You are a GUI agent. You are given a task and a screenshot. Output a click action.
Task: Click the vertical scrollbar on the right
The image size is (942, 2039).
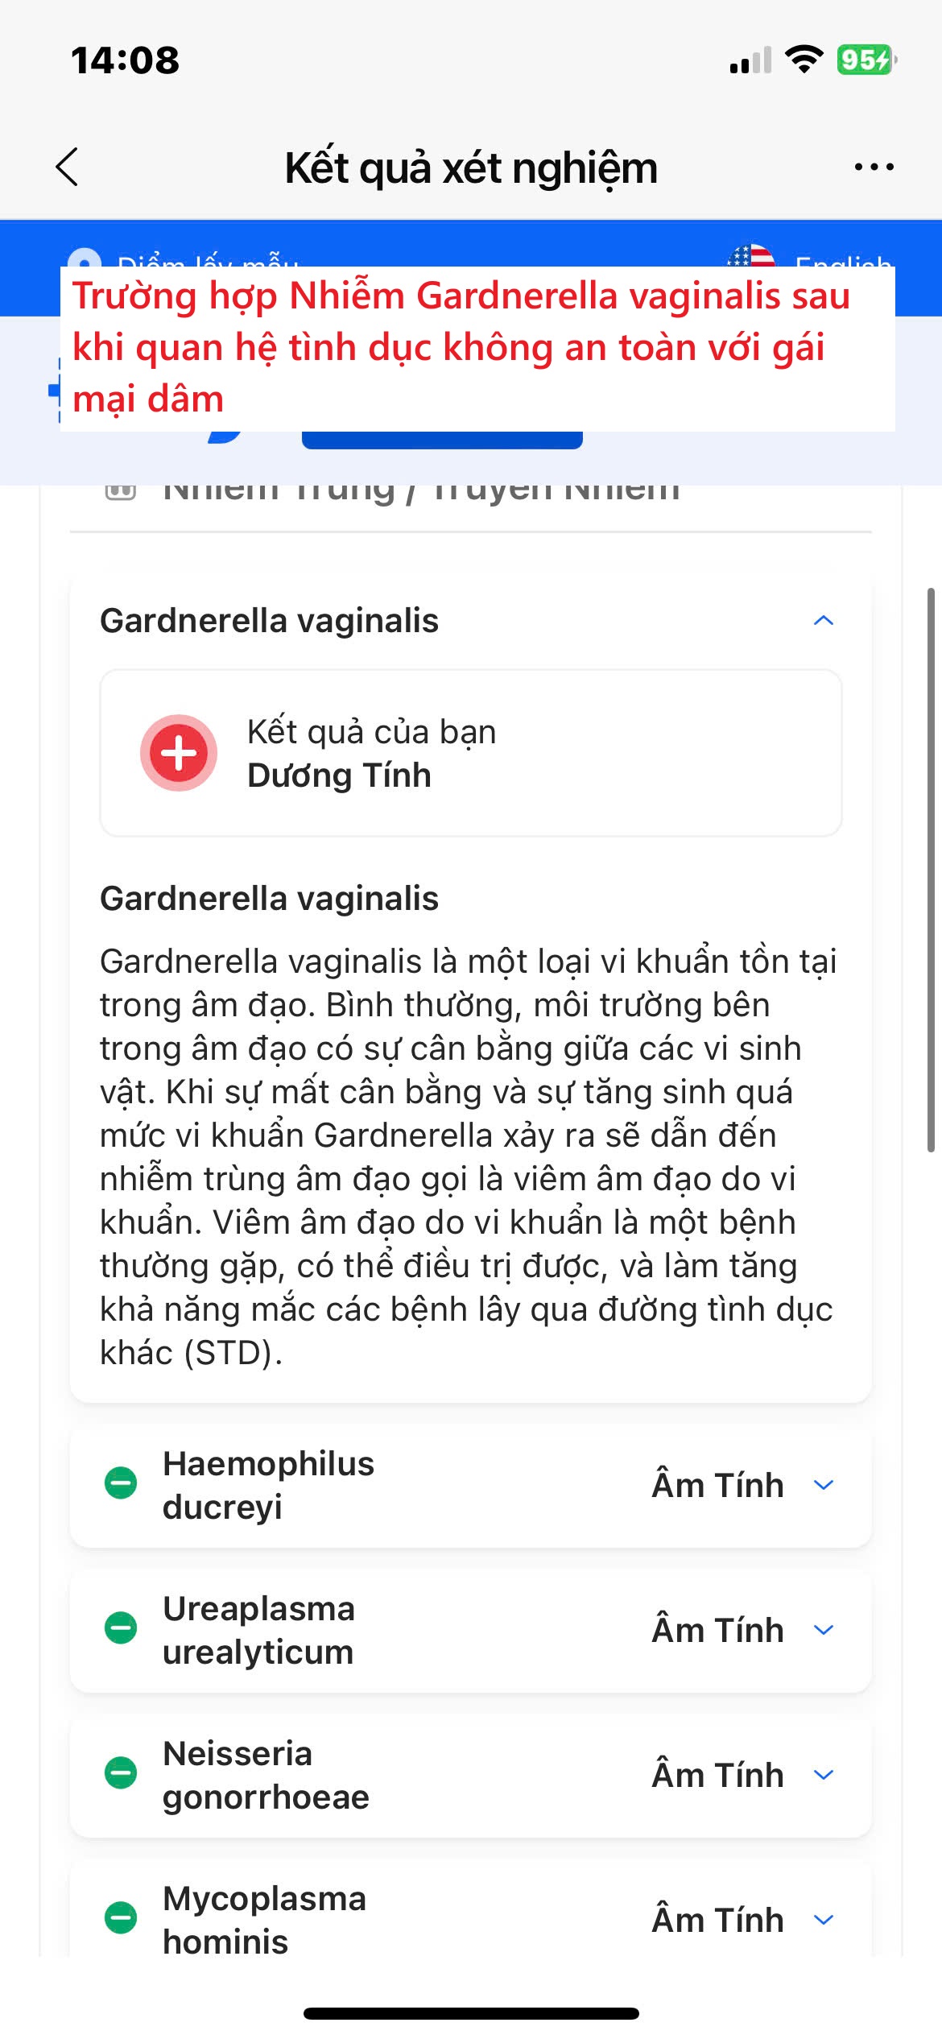click(931, 870)
